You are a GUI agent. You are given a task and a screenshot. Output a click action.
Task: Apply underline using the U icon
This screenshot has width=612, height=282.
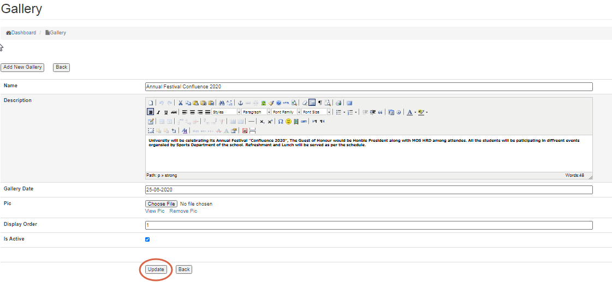[166, 112]
